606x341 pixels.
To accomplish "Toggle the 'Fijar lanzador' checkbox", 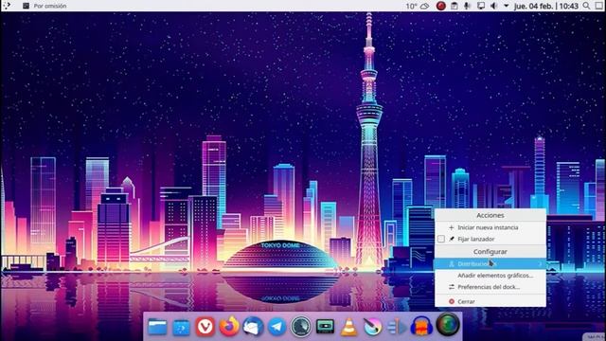I will 441,239.
